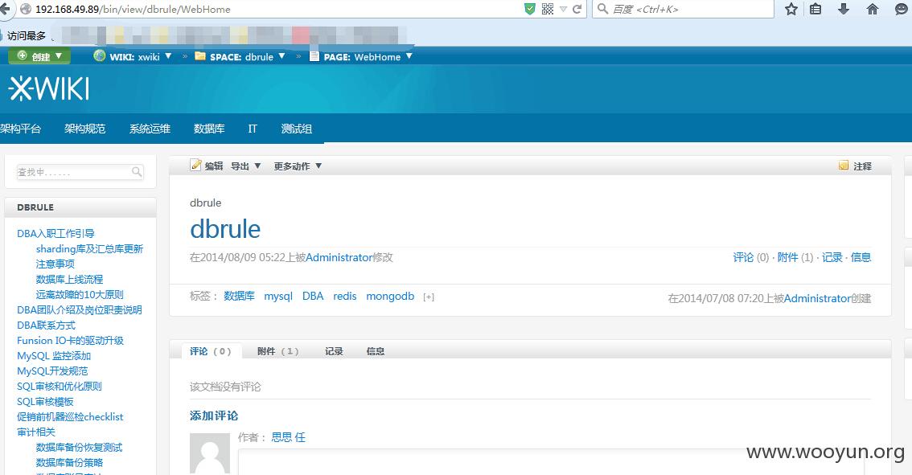Open the bookmarks list icon
The height and width of the screenshot is (475, 912).
(815, 9)
